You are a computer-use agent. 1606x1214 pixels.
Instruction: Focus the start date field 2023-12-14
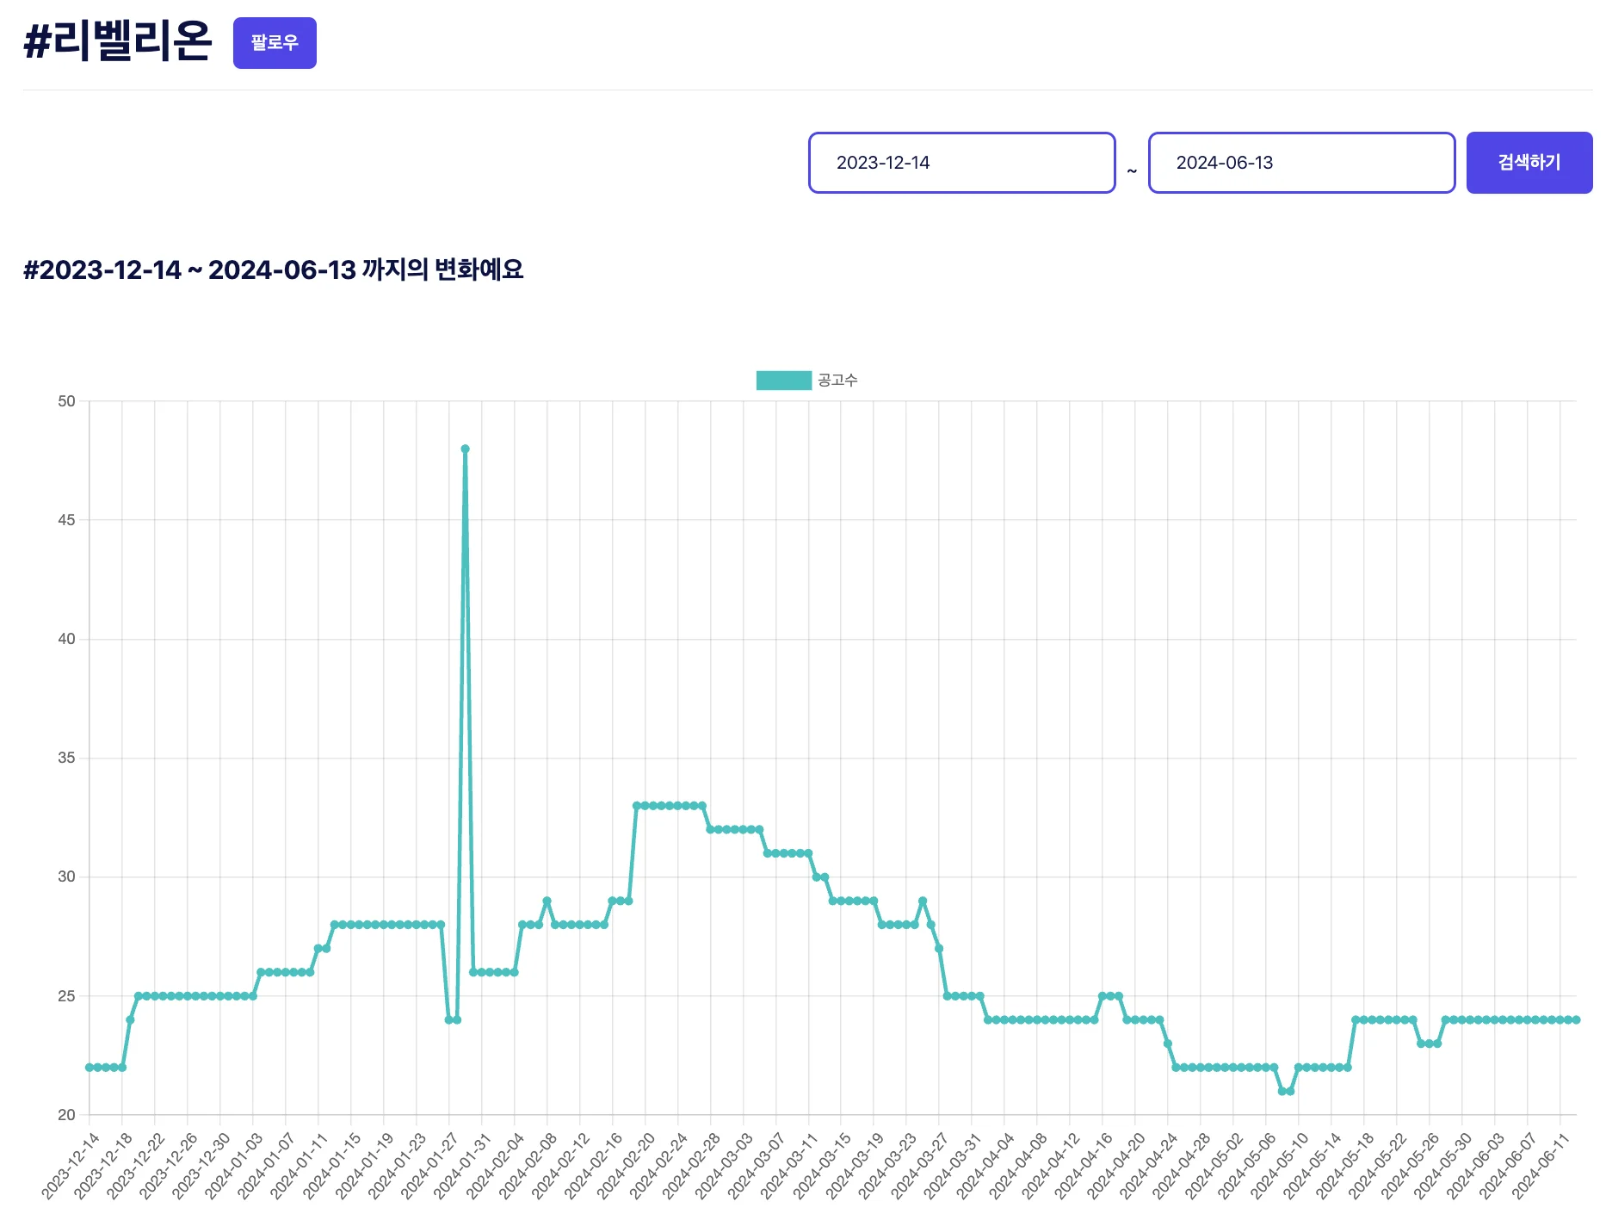pos(961,163)
